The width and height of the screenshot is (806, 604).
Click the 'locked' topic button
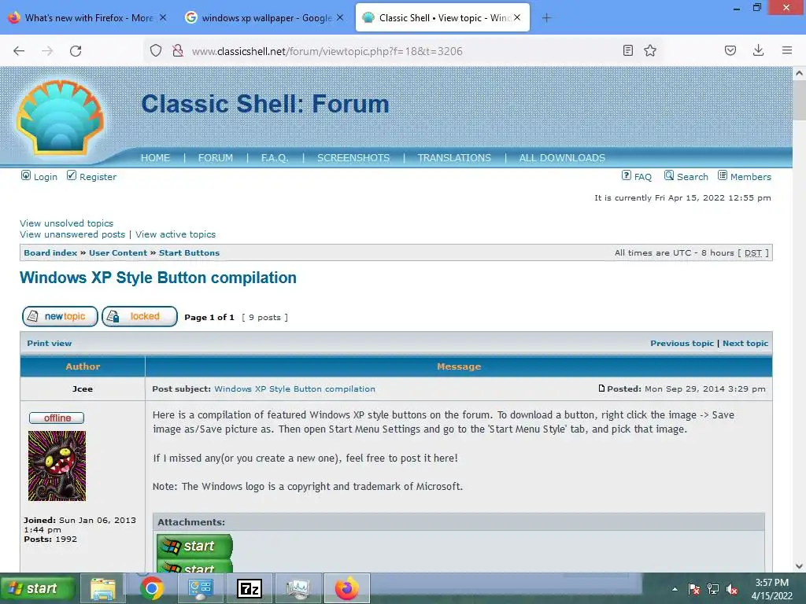point(139,316)
